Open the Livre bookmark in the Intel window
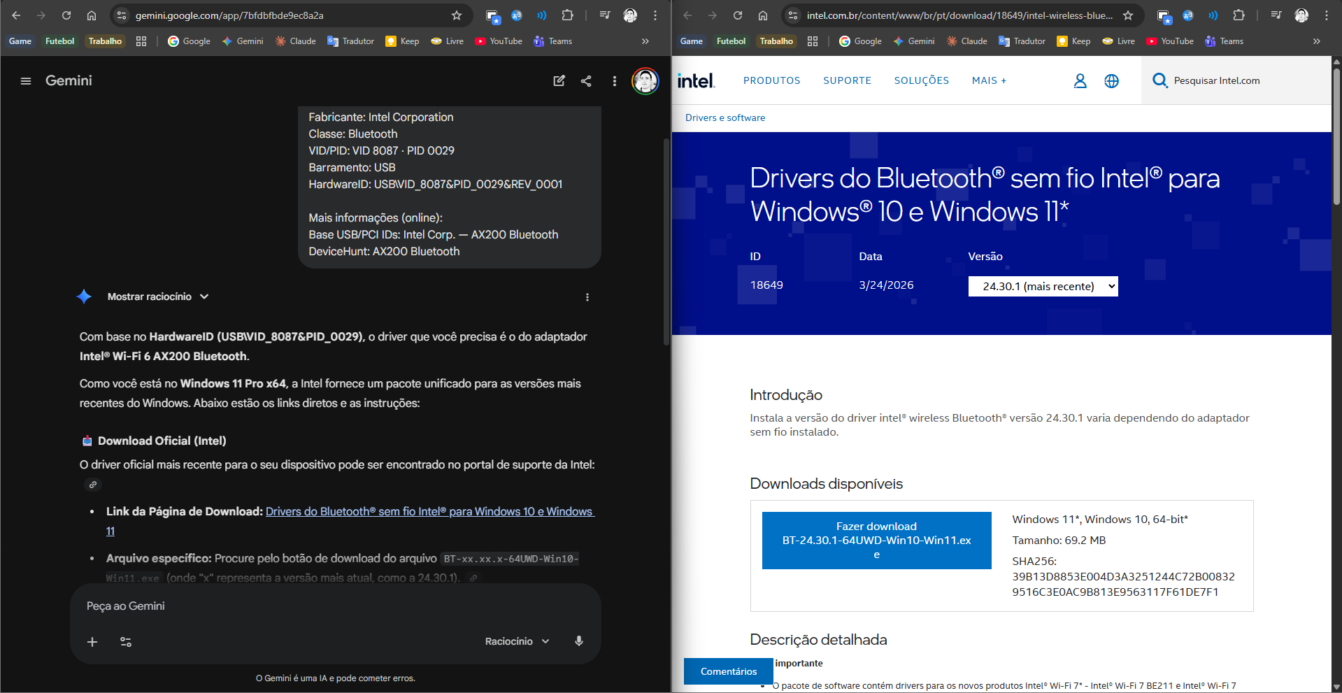 click(1119, 41)
